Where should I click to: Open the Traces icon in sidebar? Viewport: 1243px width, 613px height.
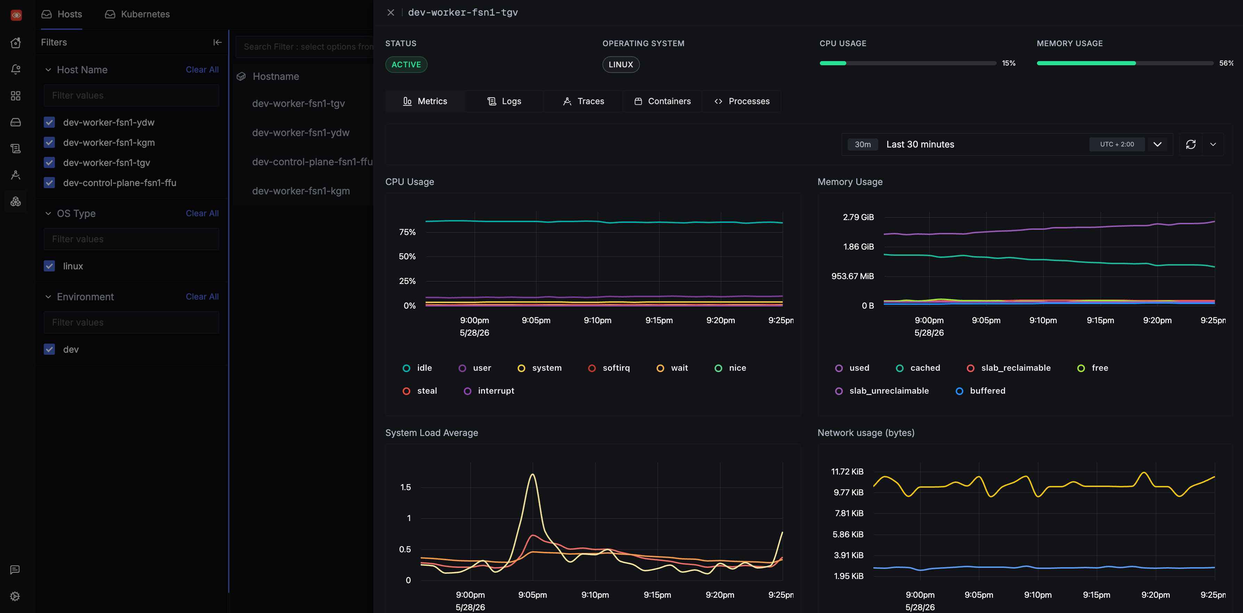[15, 175]
